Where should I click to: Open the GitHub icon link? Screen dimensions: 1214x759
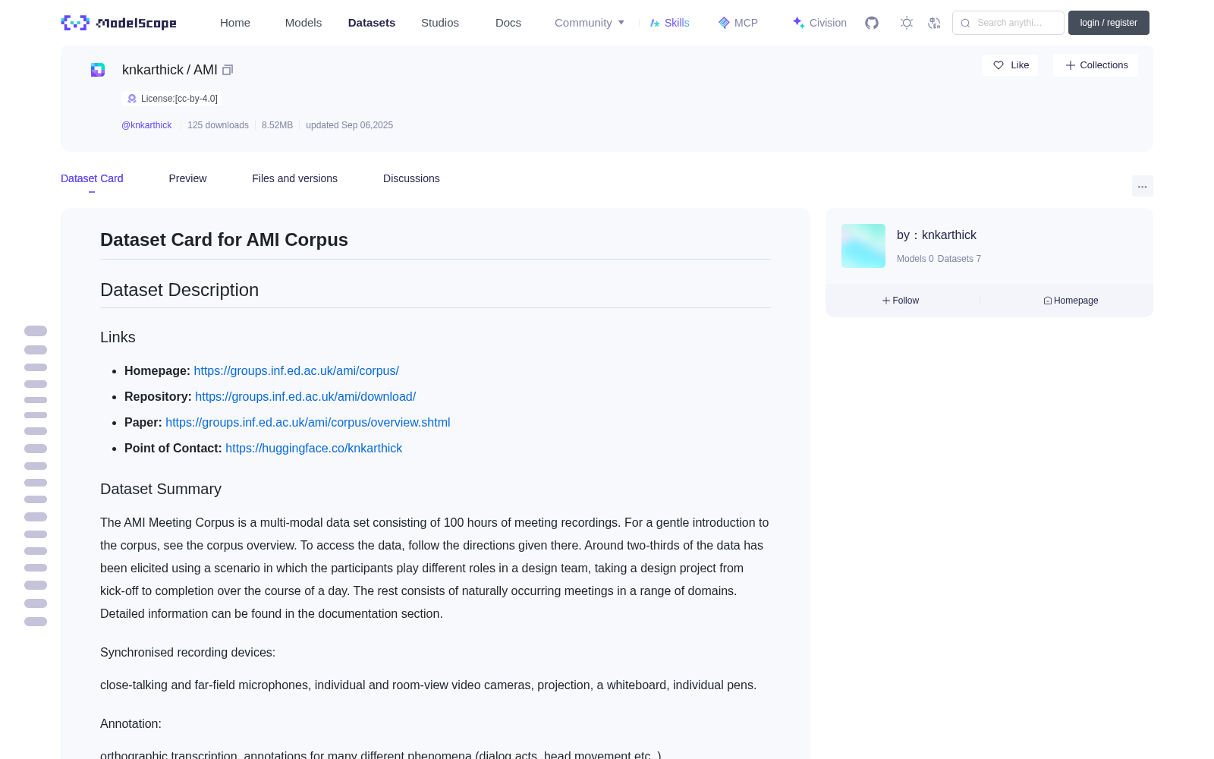pyautogui.click(x=872, y=23)
